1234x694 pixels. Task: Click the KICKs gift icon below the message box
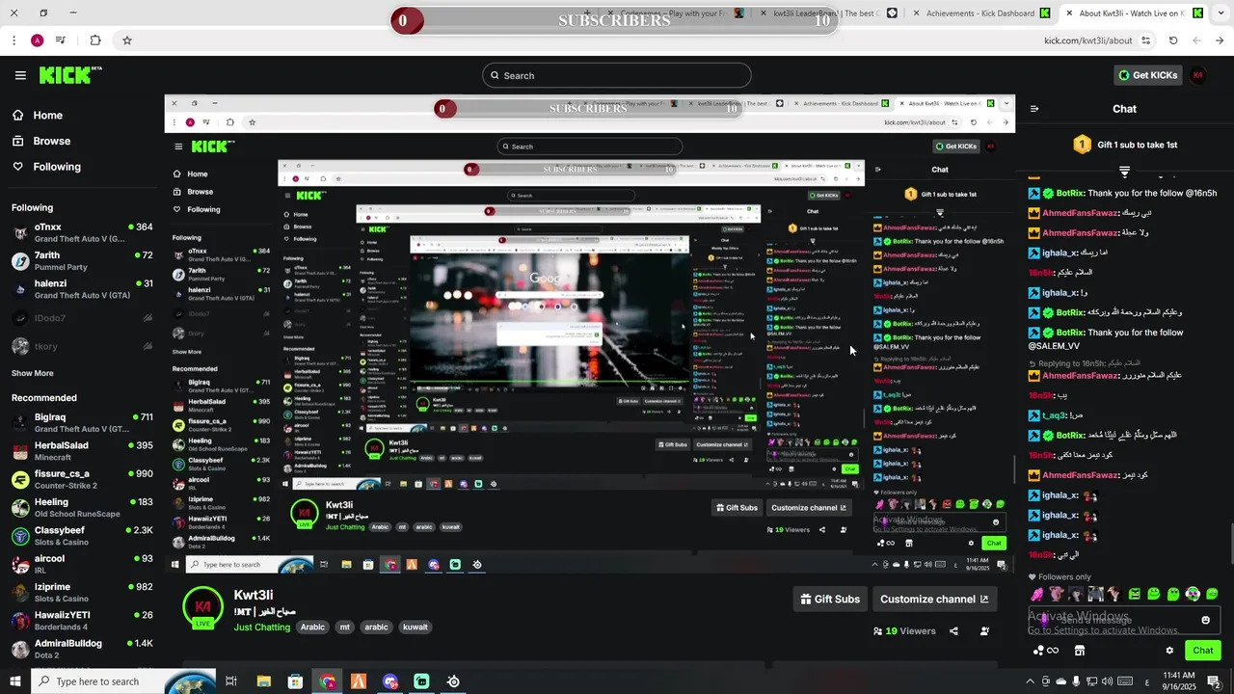click(x=1045, y=651)
